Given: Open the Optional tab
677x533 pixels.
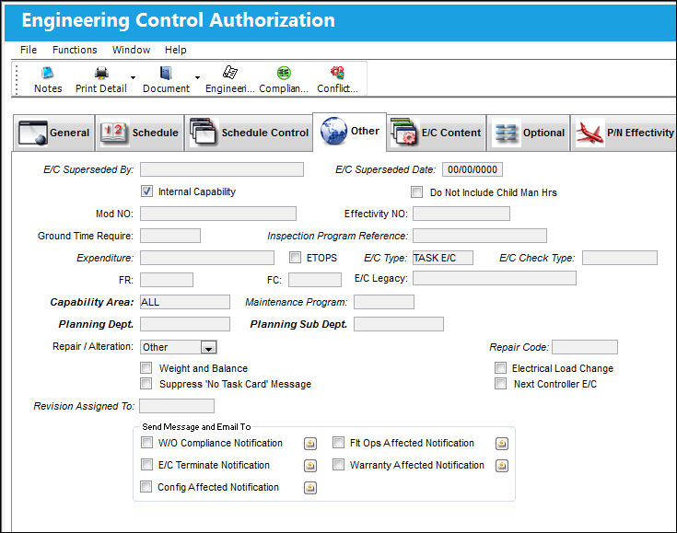Looking at the screenshot, I should pos(529,133).
